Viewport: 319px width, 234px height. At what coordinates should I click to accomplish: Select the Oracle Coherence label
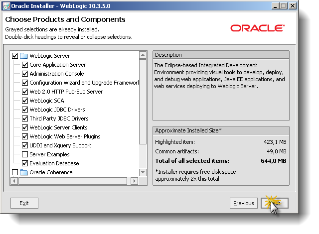pyautogui.click(x=51, y=172)
